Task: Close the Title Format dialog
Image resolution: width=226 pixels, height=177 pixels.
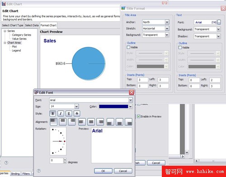Action: [223, 8]
